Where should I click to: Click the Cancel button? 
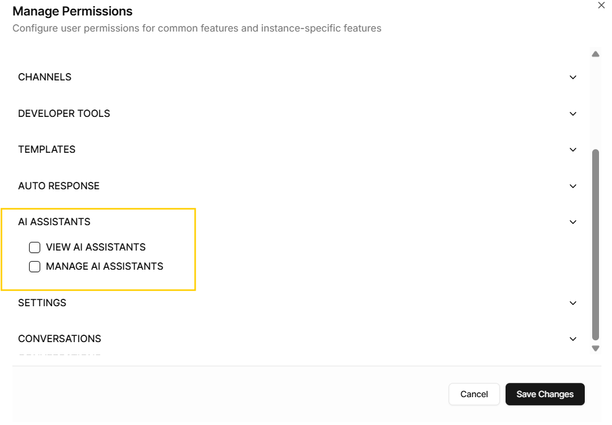point(474,394)
